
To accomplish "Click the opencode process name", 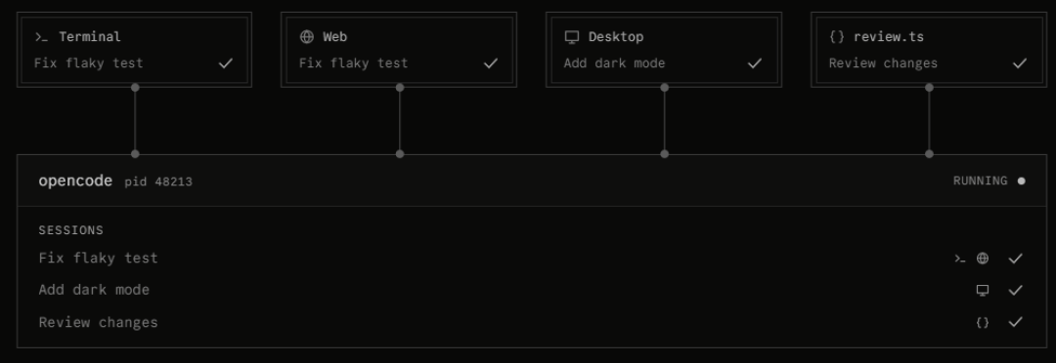I will [x=75, y=181].
